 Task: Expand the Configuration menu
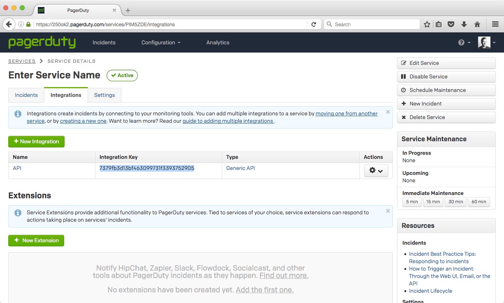pos(161,42)
